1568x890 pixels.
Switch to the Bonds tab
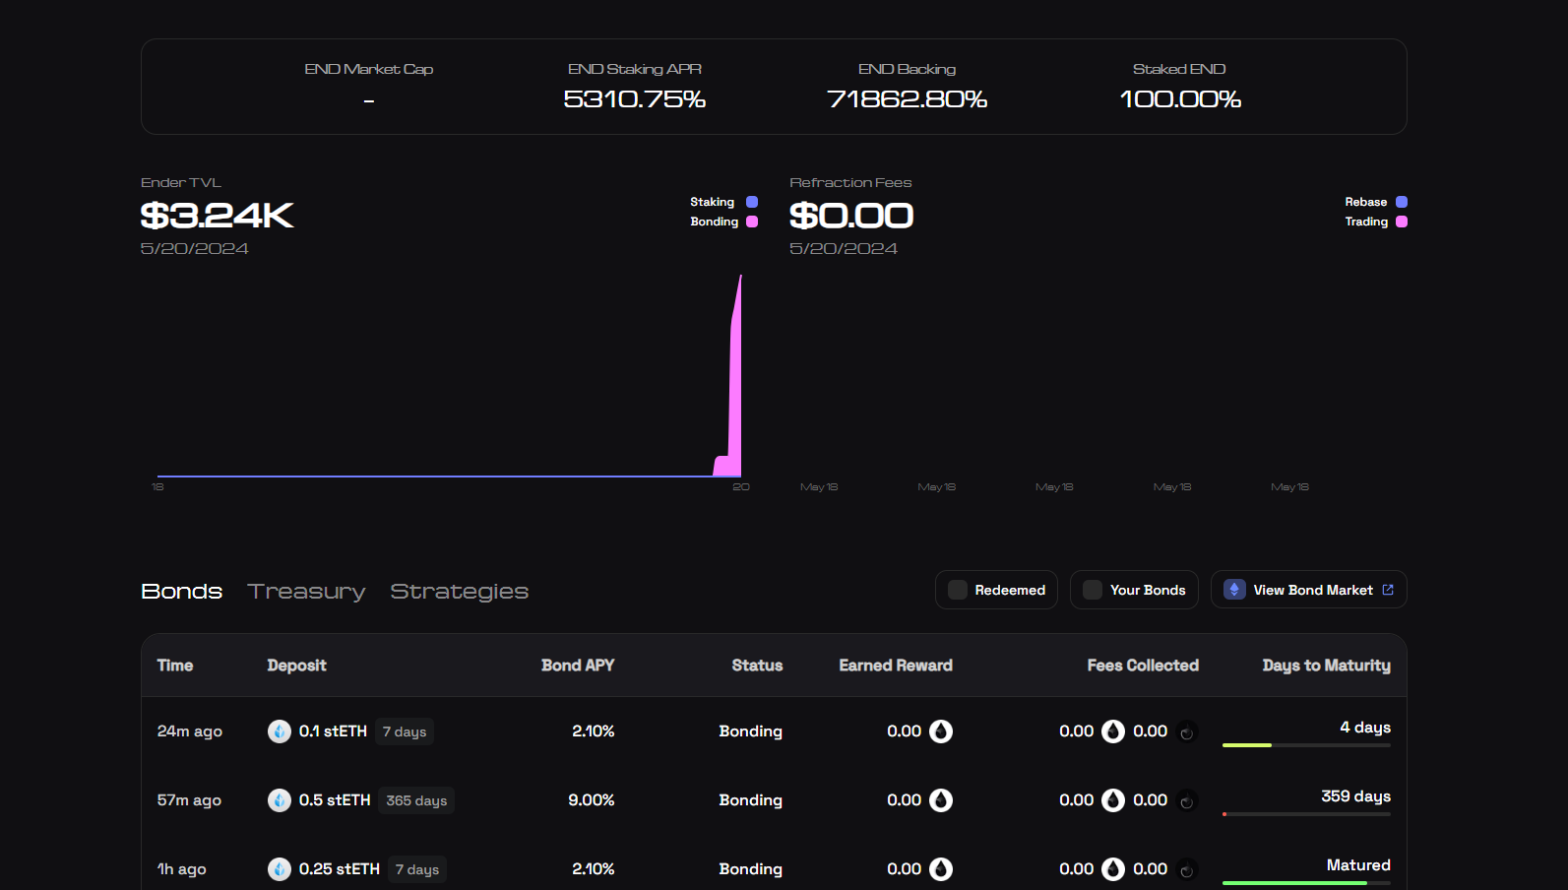tap(181, 591)
